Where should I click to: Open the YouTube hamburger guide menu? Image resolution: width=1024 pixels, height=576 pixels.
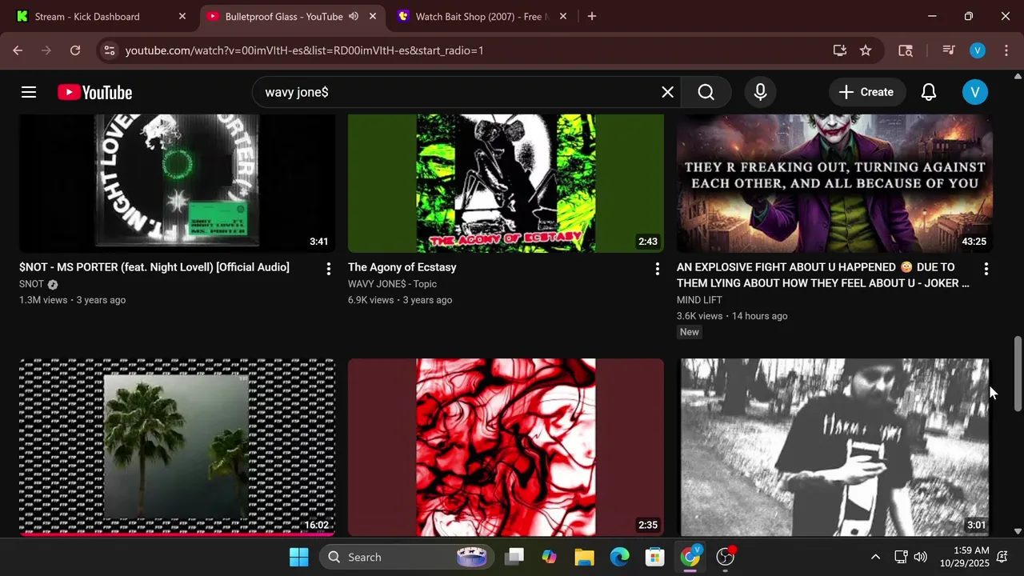29,92
